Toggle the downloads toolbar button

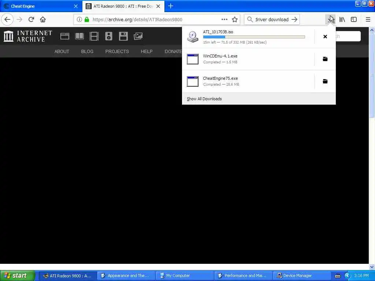(331, 19)
